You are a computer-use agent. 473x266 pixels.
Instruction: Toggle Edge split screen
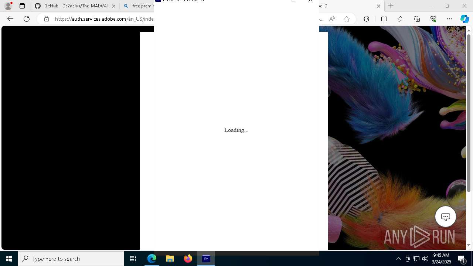pyautogui.click(x=384, y=19)
